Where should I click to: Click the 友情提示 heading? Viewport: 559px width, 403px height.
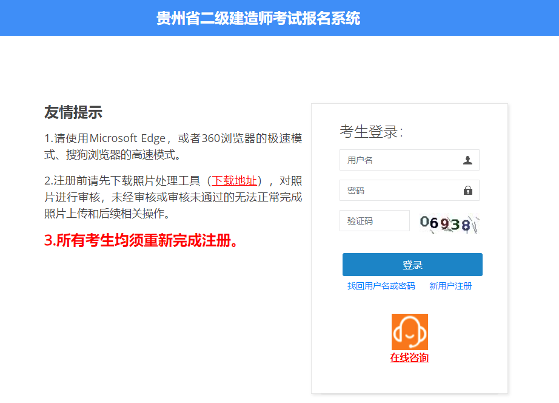73,112
